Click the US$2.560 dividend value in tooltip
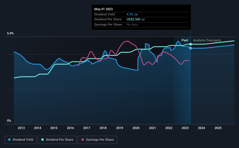The width and height of the screenshot is (239, 148). pyautogui.click(x=133, y=20)
